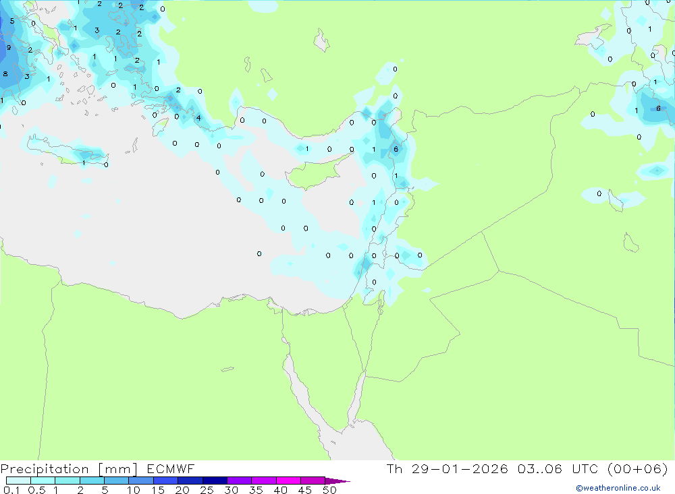Click the "[mm]" unit label
This screenshot has width=675, height=494.
pos(117,469)
